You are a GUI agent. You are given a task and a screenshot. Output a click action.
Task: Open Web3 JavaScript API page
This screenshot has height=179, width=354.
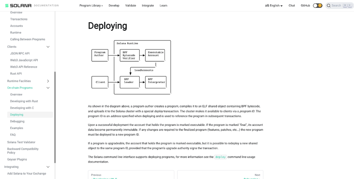tap(24, 60)
